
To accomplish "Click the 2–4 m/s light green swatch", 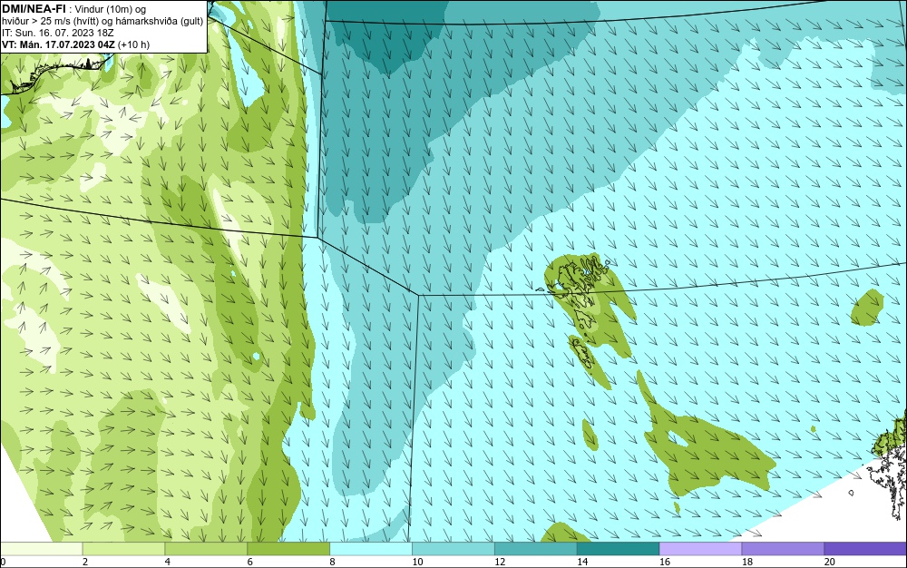I will (123, 549).
